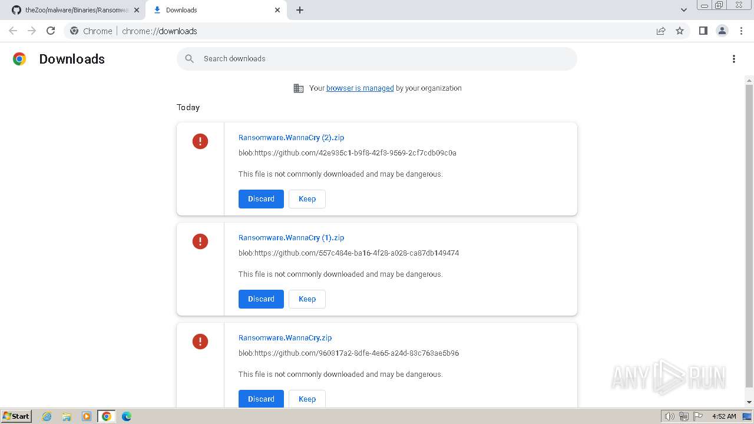Click warning icon for Ransomware.WannaCry.zip
Screen dimensions: 754x424
click(x=200, y=342)
